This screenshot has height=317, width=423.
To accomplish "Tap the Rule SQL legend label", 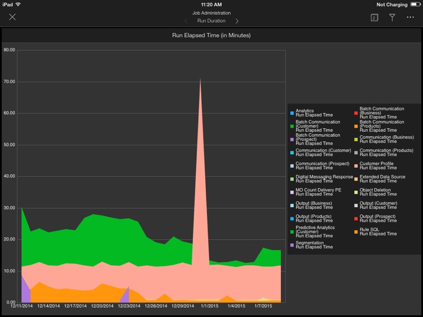I will [378, 231].
